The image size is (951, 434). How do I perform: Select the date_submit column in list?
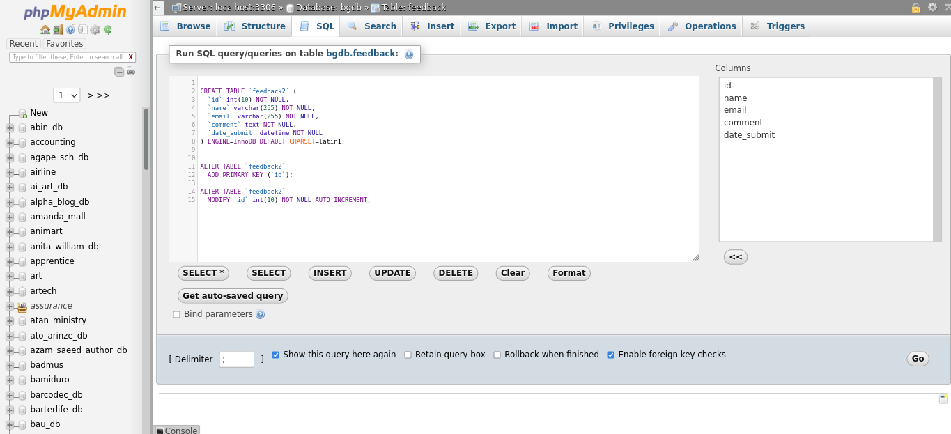tap(749, 135)
